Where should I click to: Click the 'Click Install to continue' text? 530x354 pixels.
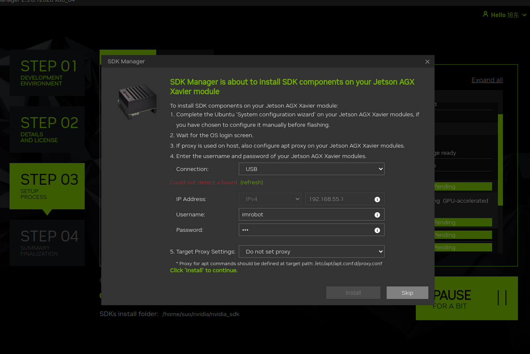point(204,270)
